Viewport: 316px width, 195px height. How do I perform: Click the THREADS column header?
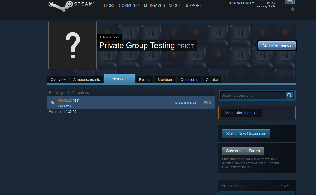[283, 186]
